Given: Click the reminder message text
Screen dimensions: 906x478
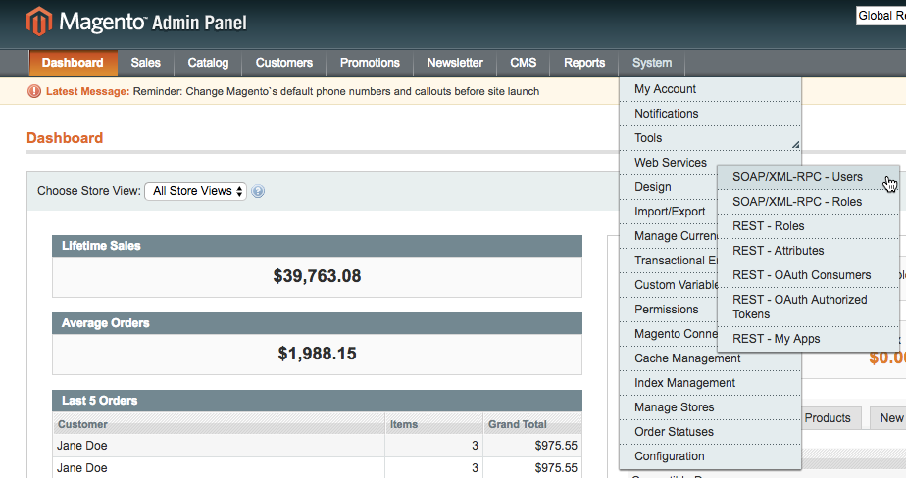Looking at the screenshot, I should [x=336, y=92].
